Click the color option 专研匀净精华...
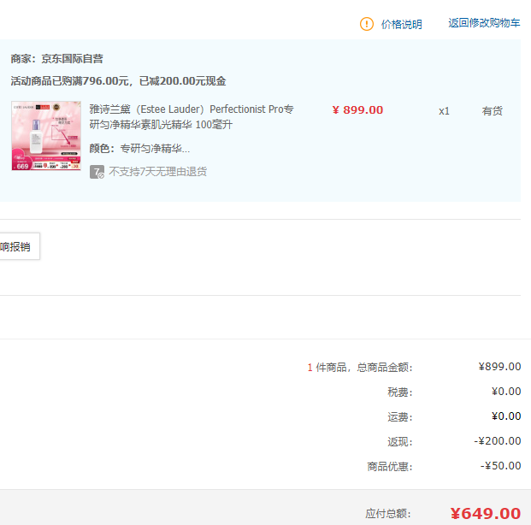The image size is (531, 525). (x=155, y=149)
